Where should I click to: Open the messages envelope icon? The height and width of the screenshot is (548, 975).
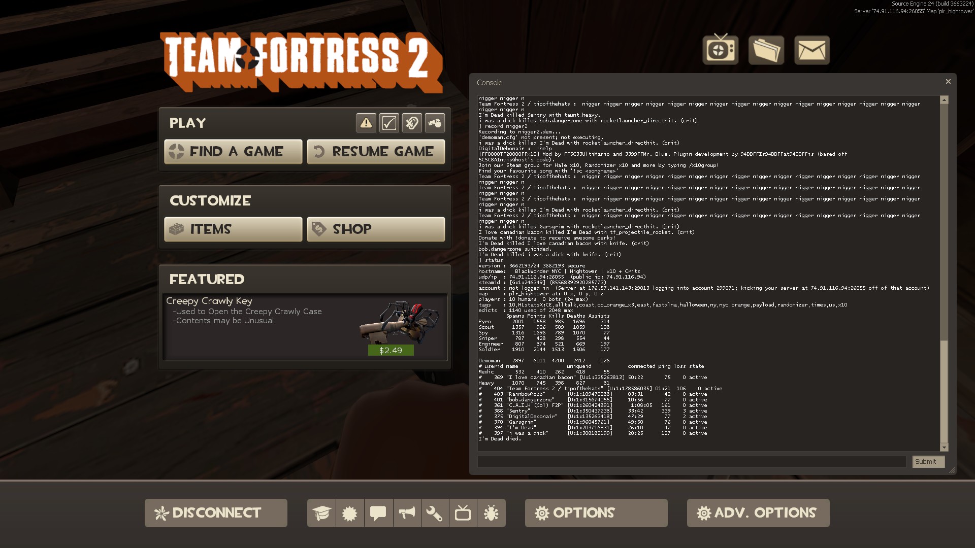[x=811, y=50]
